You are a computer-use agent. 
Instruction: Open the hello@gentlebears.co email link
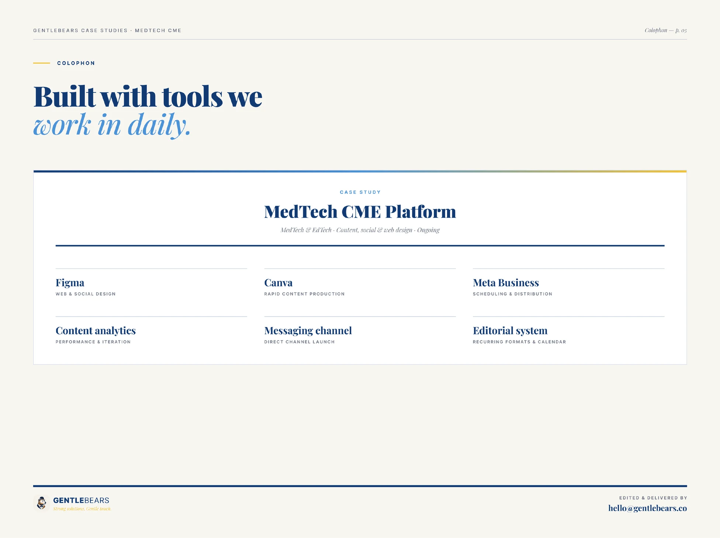(x=647, y=508)
